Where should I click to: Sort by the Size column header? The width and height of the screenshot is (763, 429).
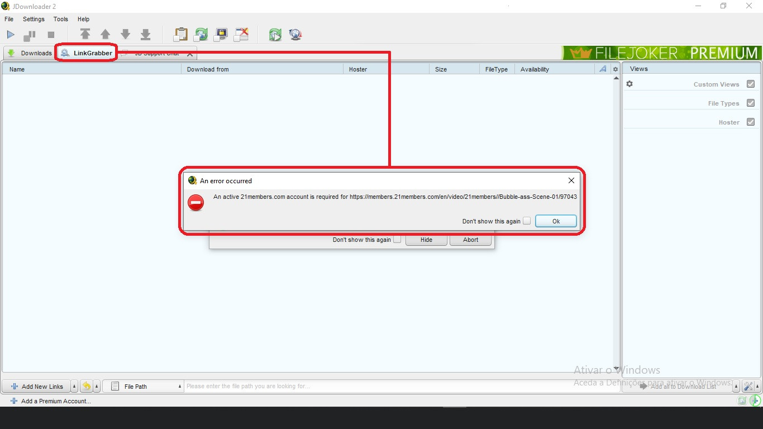(455, 69)
